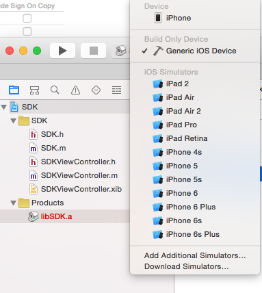Tick the lower Code Sign On Copy checkbox
The height and width of the screenshot is (293, 262).
pos(27,31)
